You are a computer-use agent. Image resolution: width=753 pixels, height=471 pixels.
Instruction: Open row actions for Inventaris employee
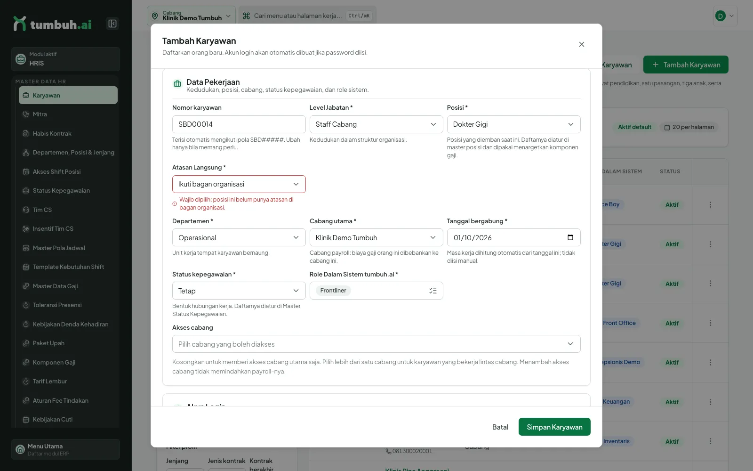pyautogui.click(x=710, y=441)
